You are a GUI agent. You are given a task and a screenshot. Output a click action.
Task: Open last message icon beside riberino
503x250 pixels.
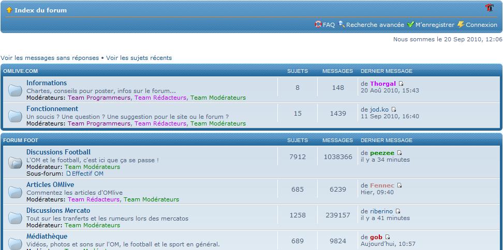[398, 211]
